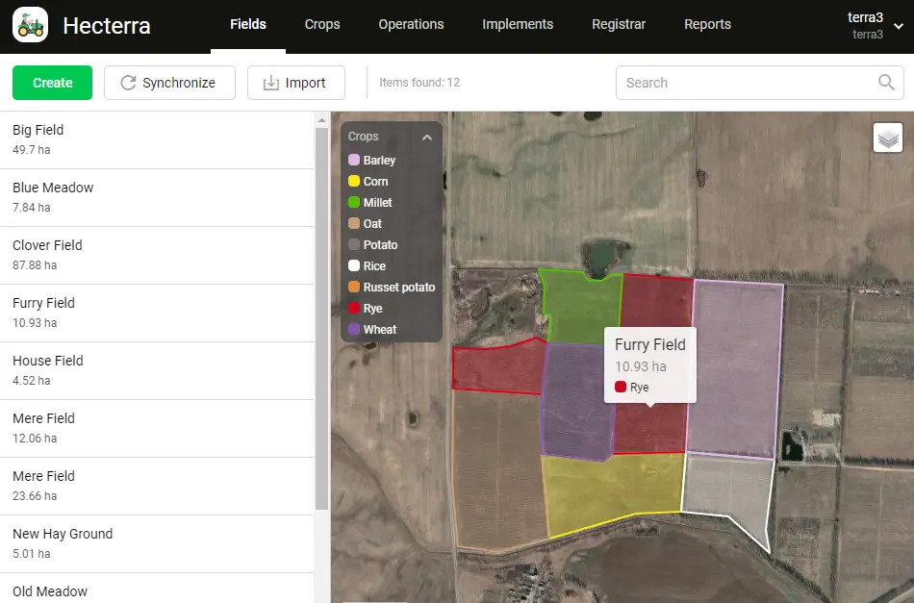
Task: Click the list scroll-up arrow
Action: tap(321, 120)
